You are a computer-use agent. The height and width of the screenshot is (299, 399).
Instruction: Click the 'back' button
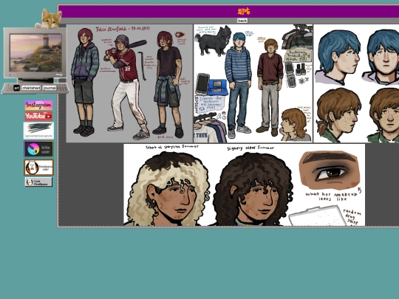pos(242,21)
